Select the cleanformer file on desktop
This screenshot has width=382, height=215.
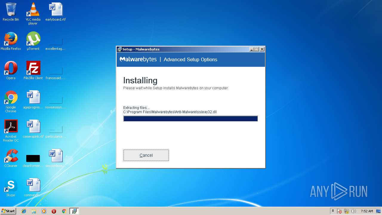click(33, 161)
